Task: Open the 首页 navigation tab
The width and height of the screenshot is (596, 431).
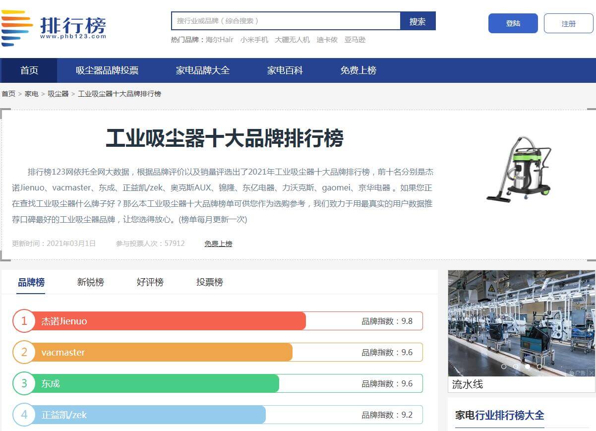Action: 29,70
